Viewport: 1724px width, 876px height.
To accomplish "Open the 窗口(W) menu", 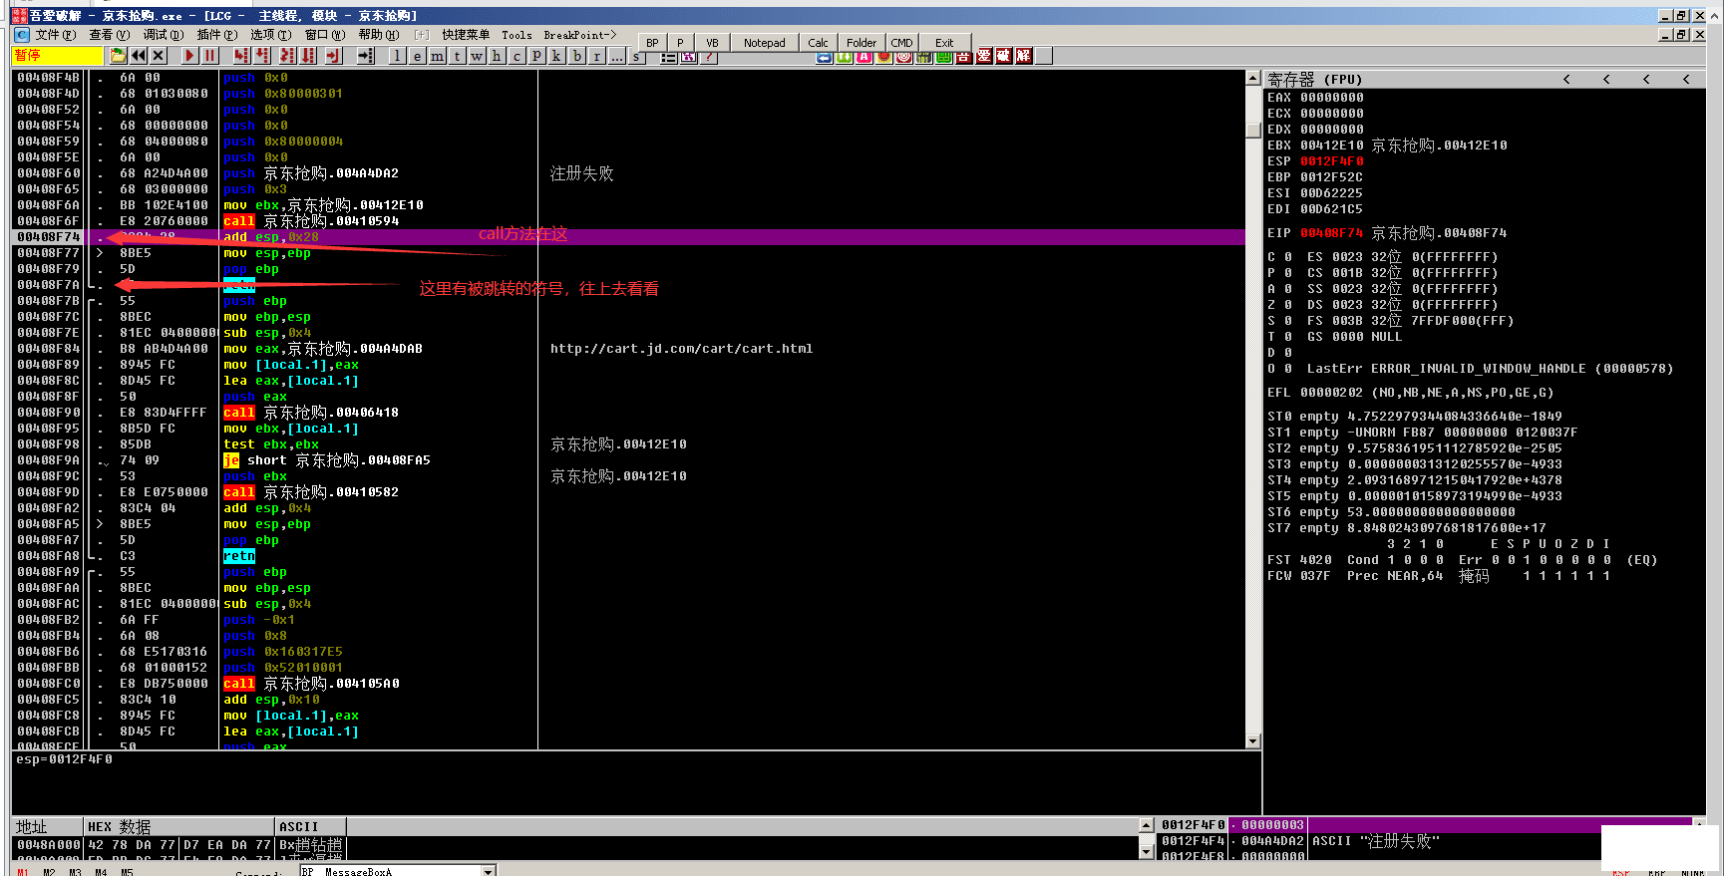I will coord(324,35).
